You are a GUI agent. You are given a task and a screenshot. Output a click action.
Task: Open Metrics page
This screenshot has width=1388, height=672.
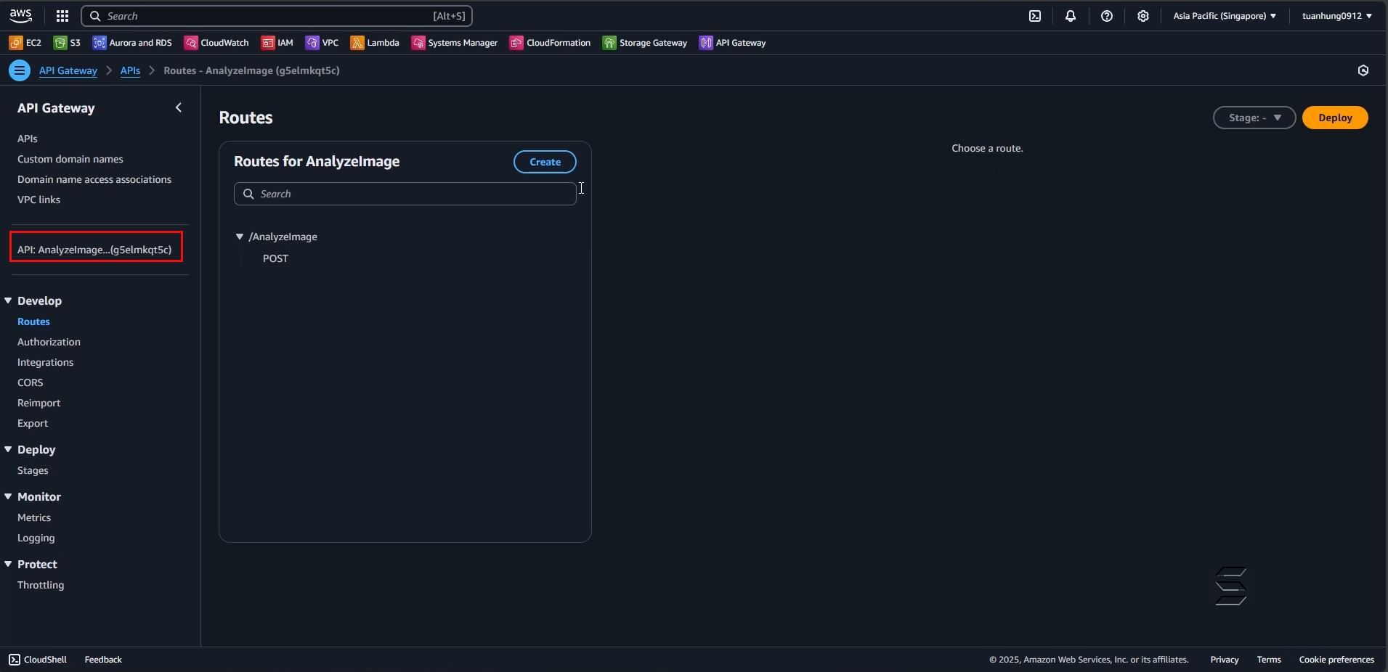(34, 517)
